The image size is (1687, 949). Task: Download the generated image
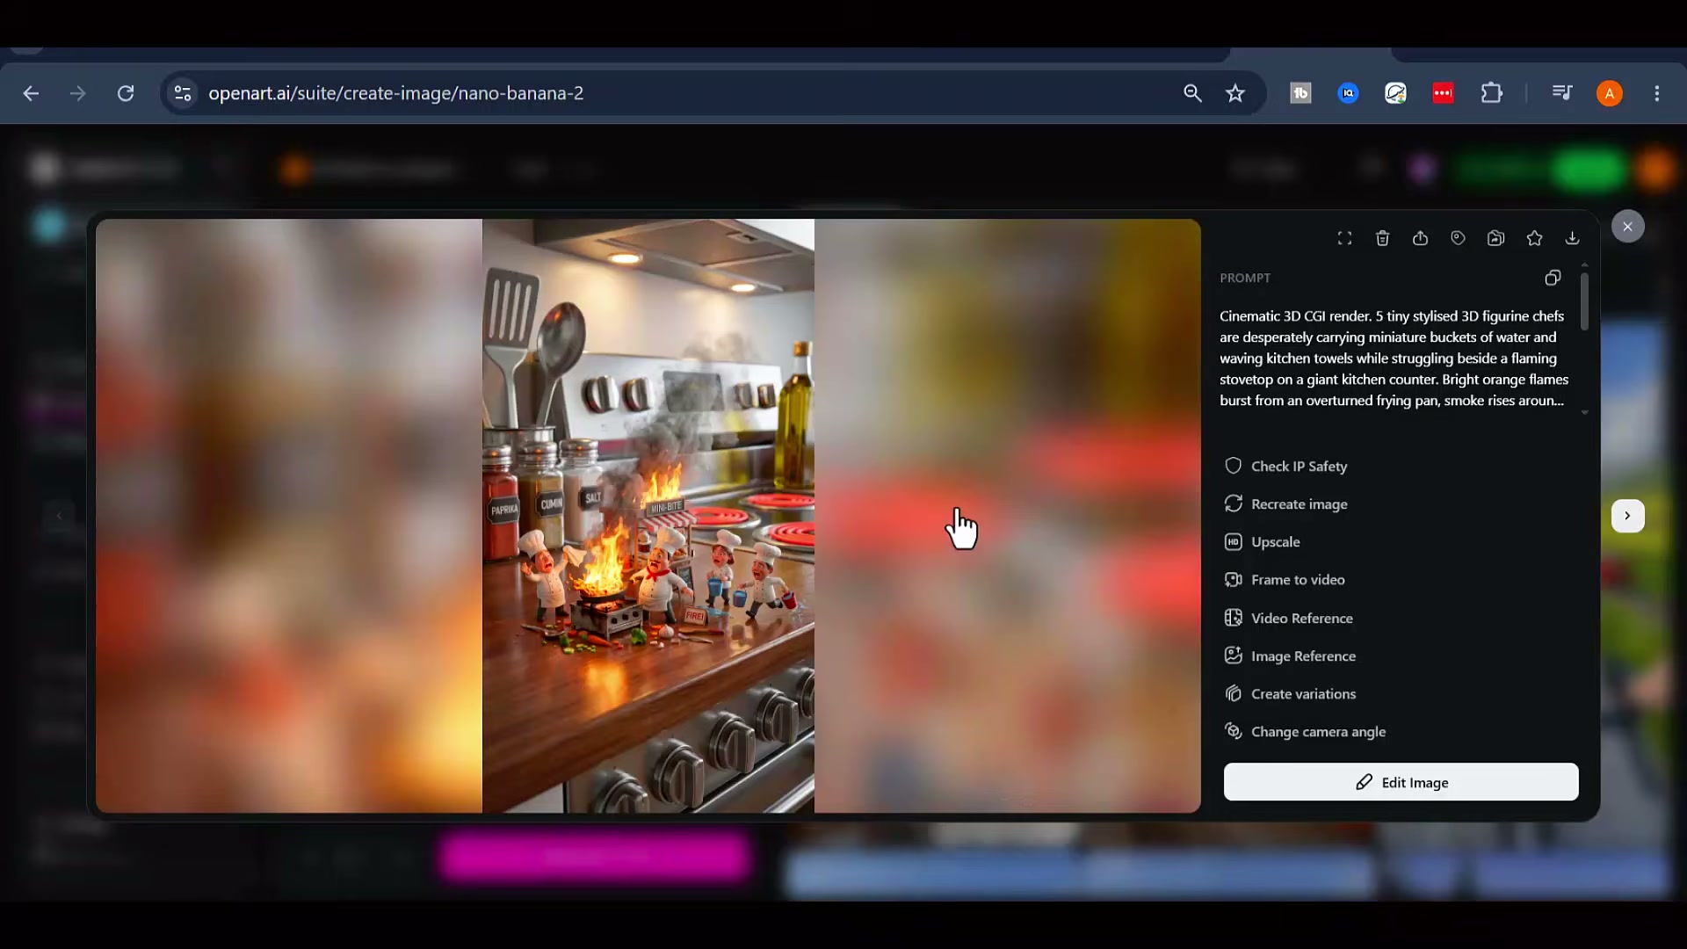click(x=1572, y=238)
